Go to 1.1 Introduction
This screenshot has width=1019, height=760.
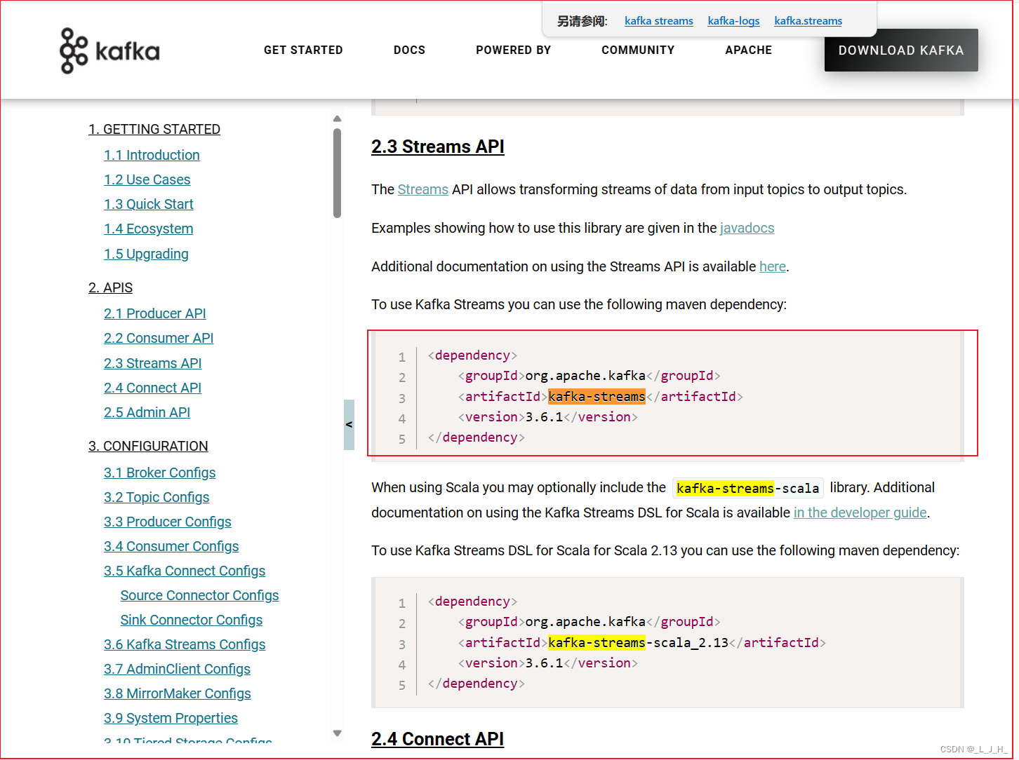152,155
